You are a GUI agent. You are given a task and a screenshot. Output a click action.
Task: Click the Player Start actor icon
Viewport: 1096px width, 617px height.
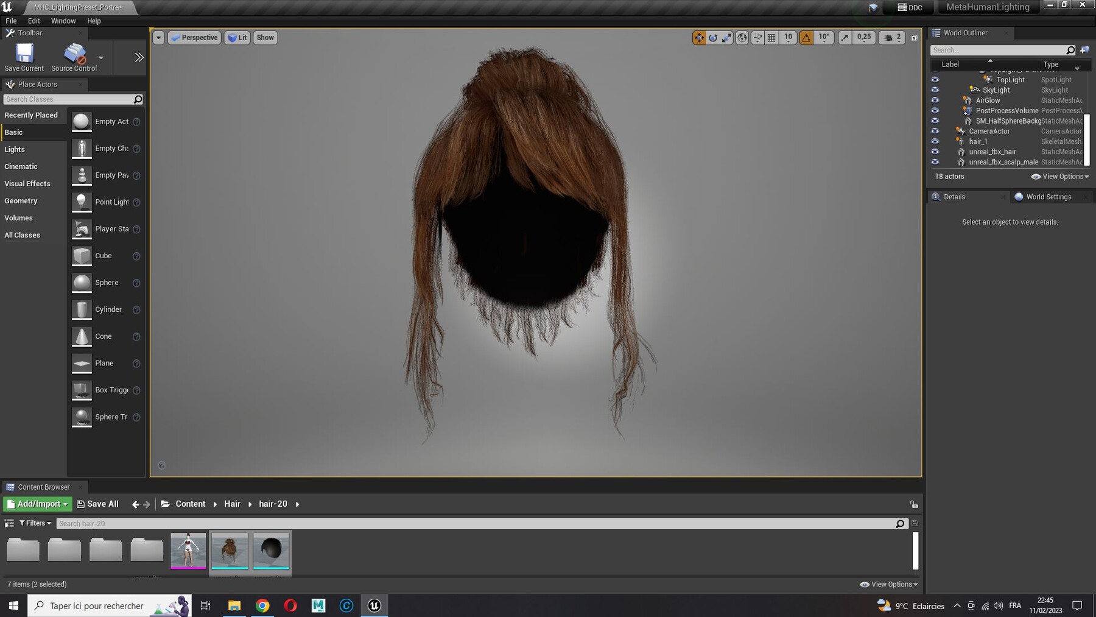coord(82,229)
